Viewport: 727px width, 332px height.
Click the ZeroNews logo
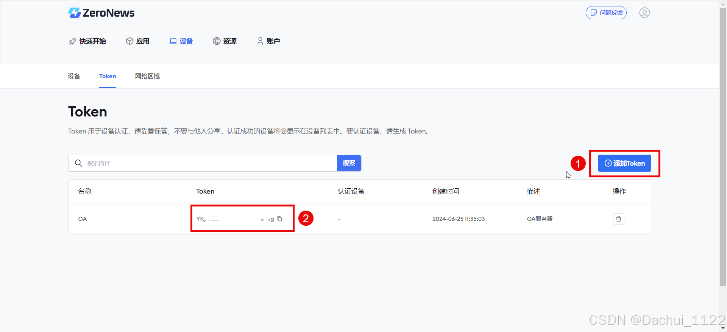(x=101, y=13)
